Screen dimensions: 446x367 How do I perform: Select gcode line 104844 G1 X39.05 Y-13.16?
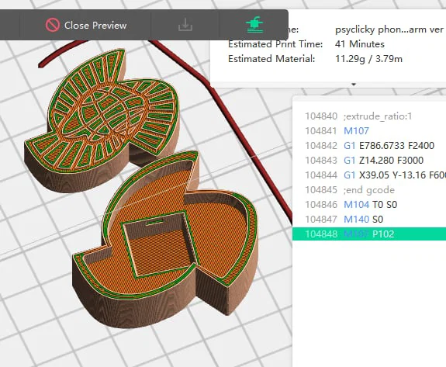point(369,175)
